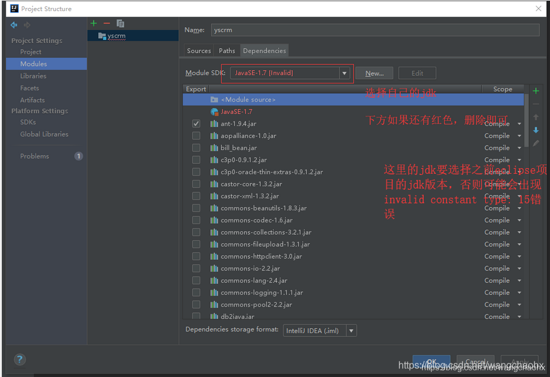Open scope dropdown for commons-fileupload-1.3.1.jar
The width and height of the screenshot is (550, 377).
[x=519, y=245]
